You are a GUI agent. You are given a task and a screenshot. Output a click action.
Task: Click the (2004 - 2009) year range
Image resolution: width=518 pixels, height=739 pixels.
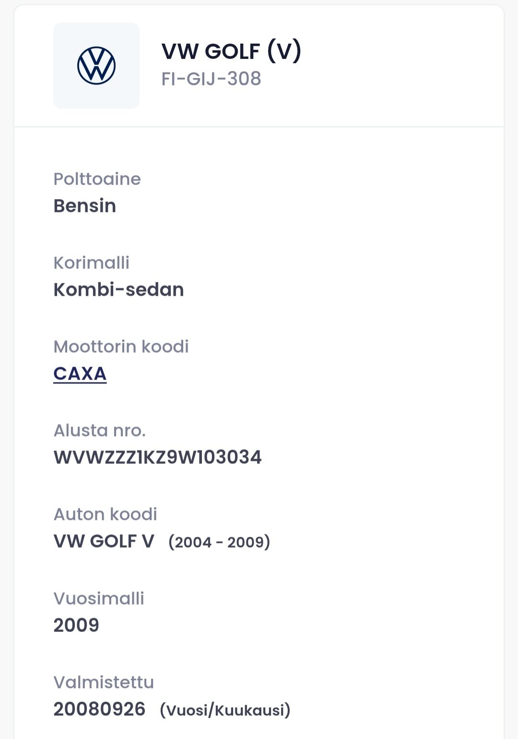pyautogui.click(x=219, y=542)
